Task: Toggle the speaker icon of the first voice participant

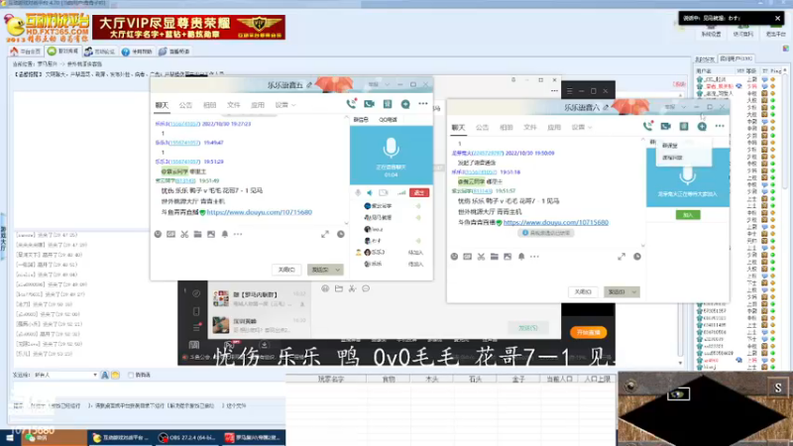Action: tap(417, 206)
